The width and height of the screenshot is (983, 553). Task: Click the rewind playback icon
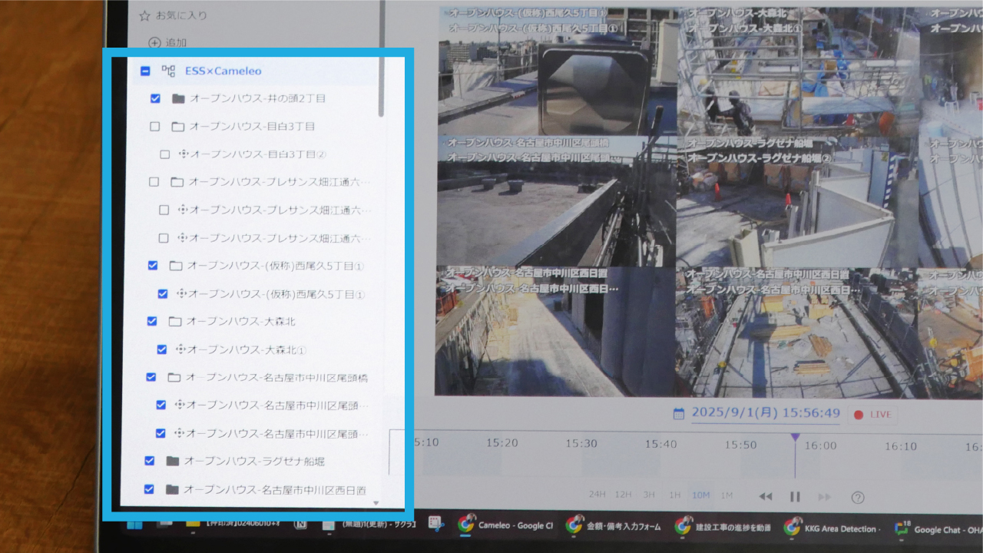tap(766, 497)
